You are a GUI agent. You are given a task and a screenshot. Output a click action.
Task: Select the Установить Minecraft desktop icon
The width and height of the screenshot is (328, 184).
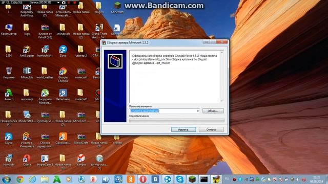click(x=63, y=10)
